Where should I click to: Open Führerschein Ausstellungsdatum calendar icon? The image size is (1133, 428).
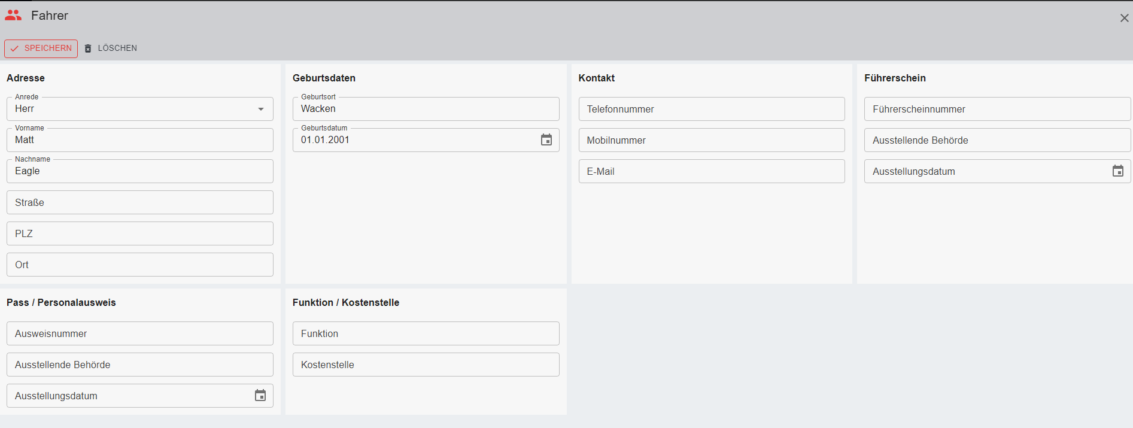[1117, 171]
